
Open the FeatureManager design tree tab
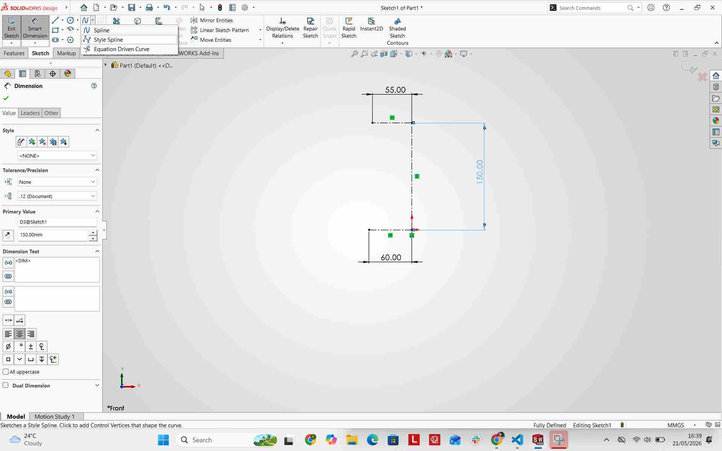pyautogui.click(x=8, y=74)
